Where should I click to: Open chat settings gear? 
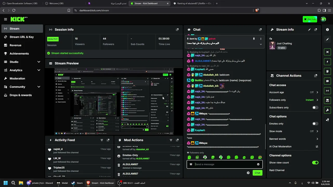point(248,173)
